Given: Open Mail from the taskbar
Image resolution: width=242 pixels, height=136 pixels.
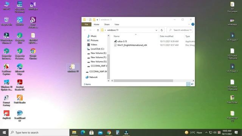Looking at the screenshot, I should point(100,133).
